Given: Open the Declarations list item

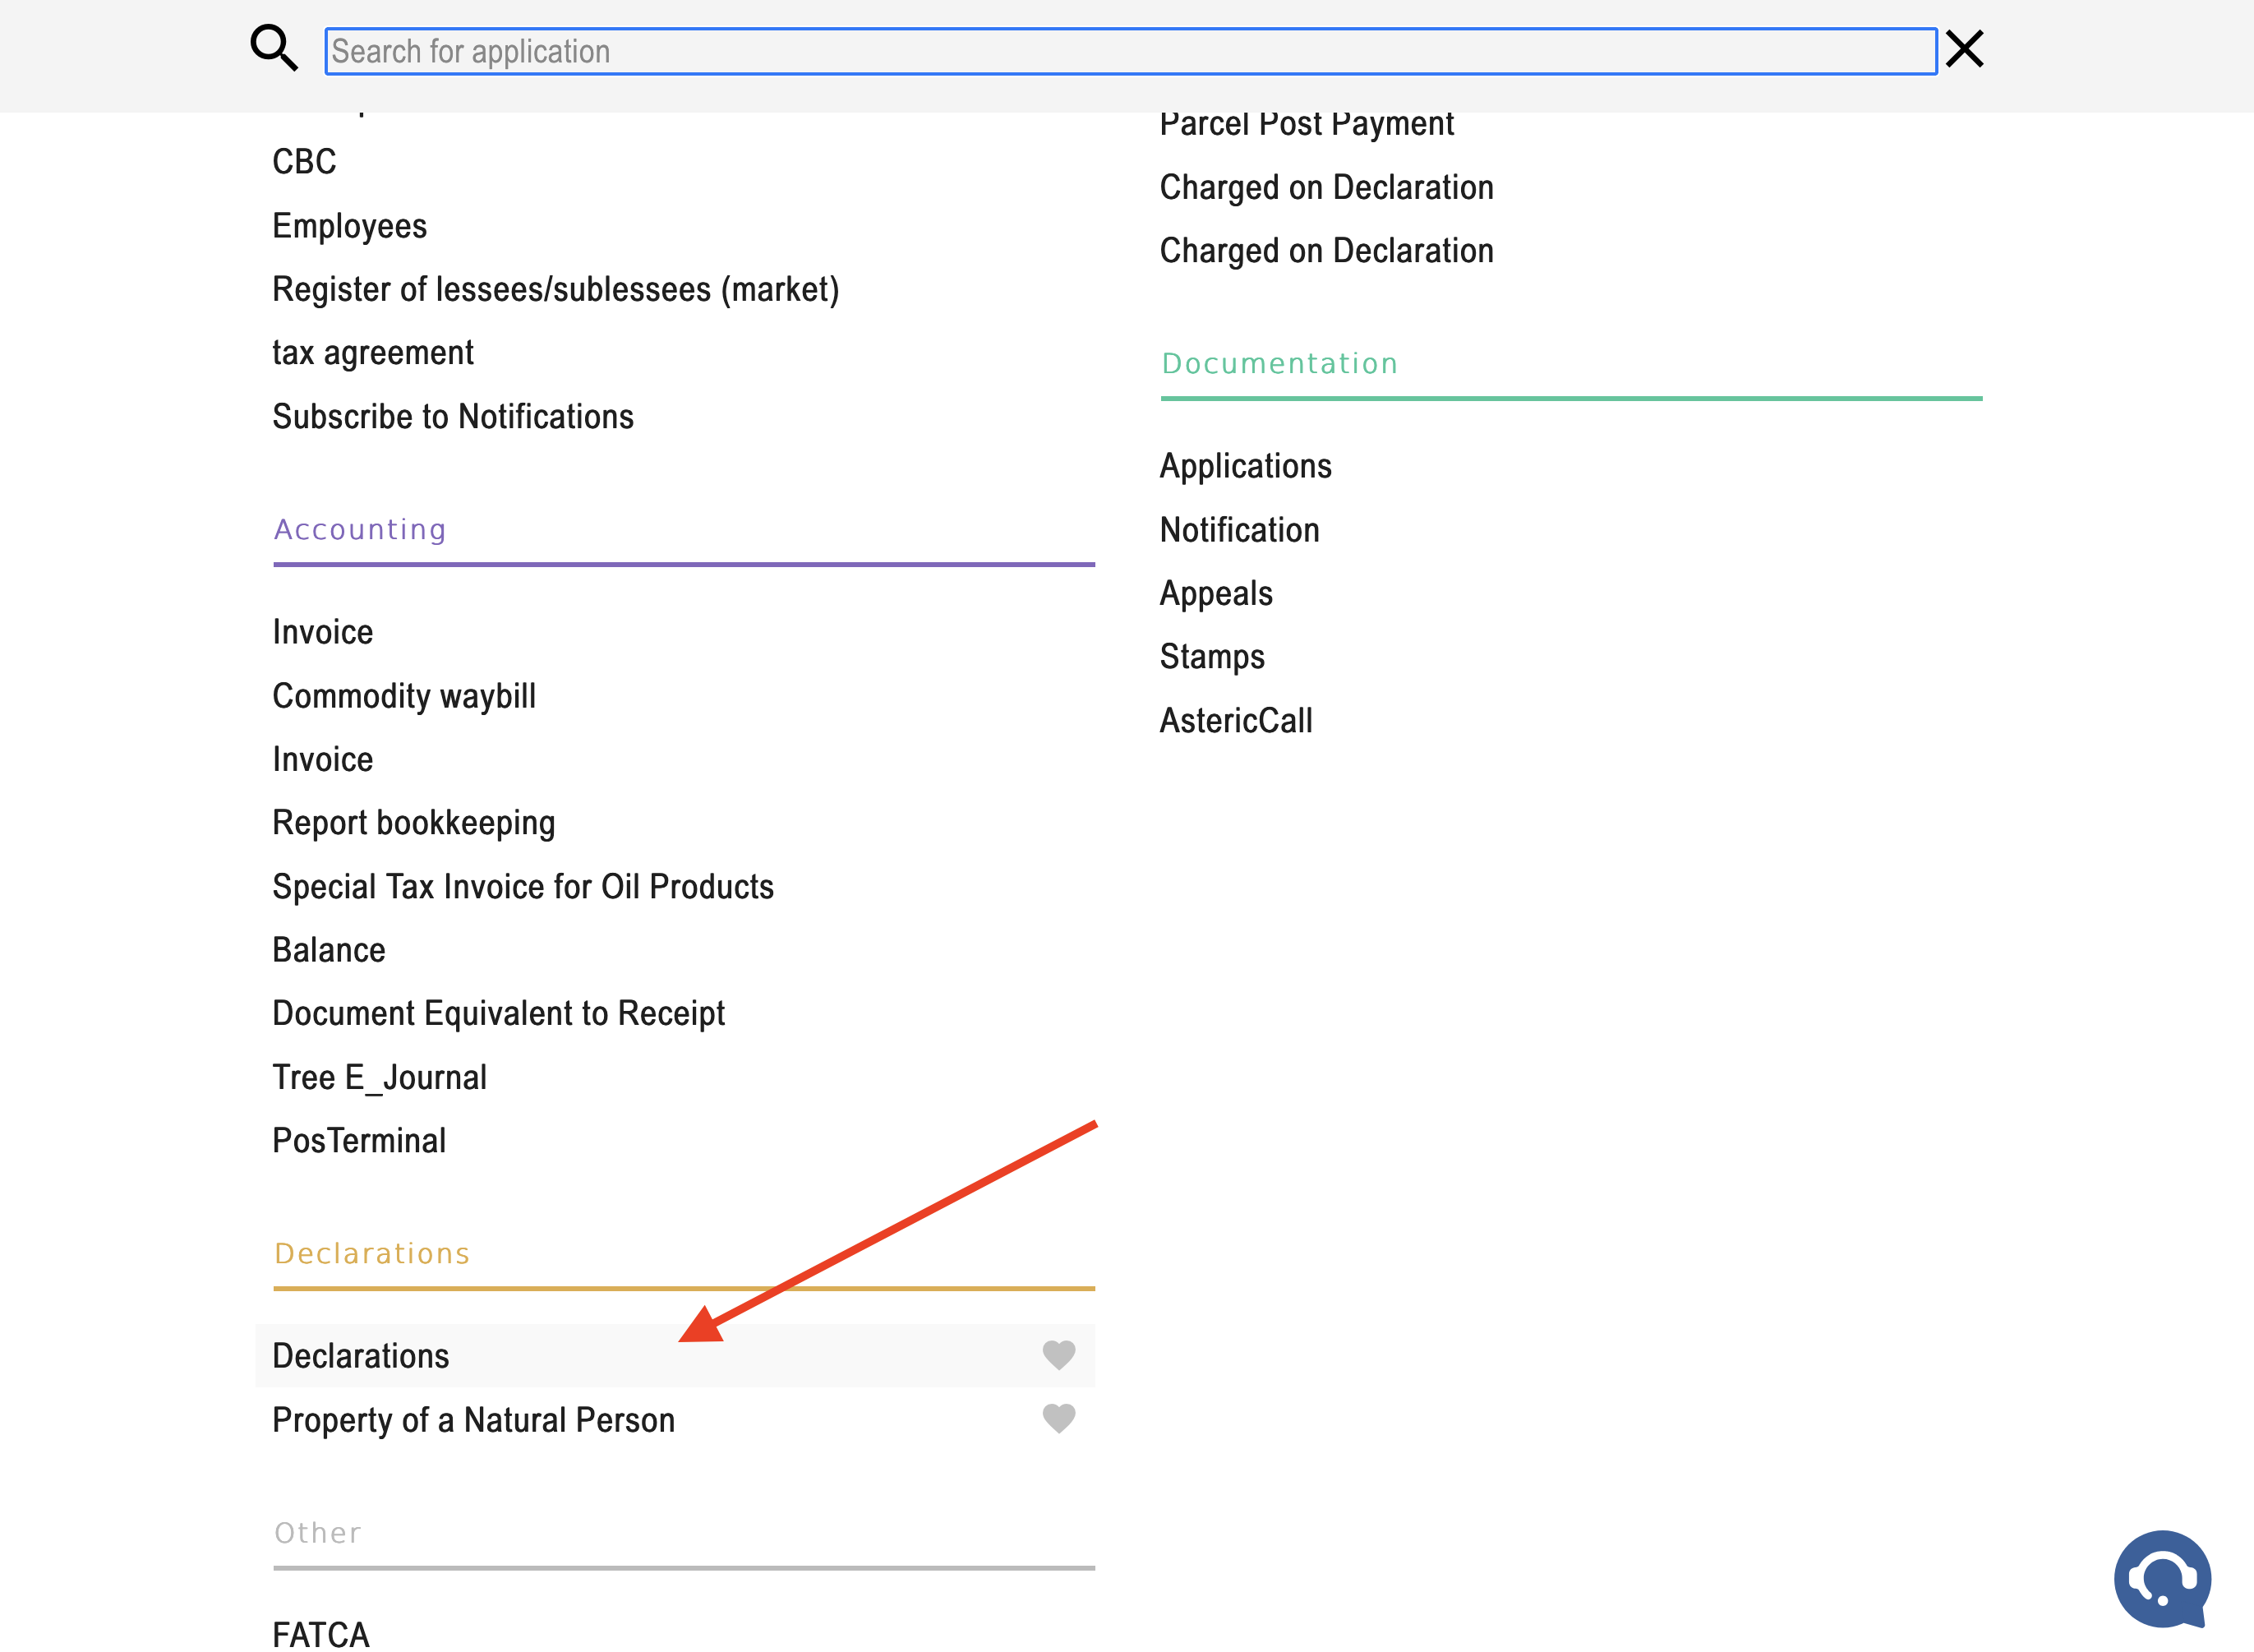Looking at the screenshot, I should coord(675,1355).
